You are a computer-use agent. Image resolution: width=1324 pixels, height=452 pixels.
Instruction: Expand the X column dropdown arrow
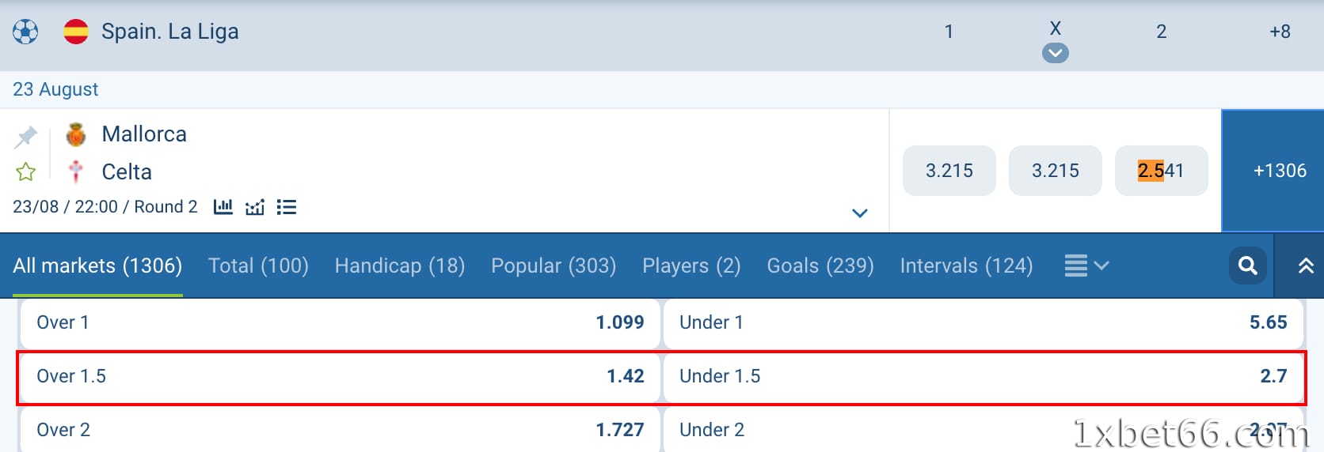point(1055,53)
